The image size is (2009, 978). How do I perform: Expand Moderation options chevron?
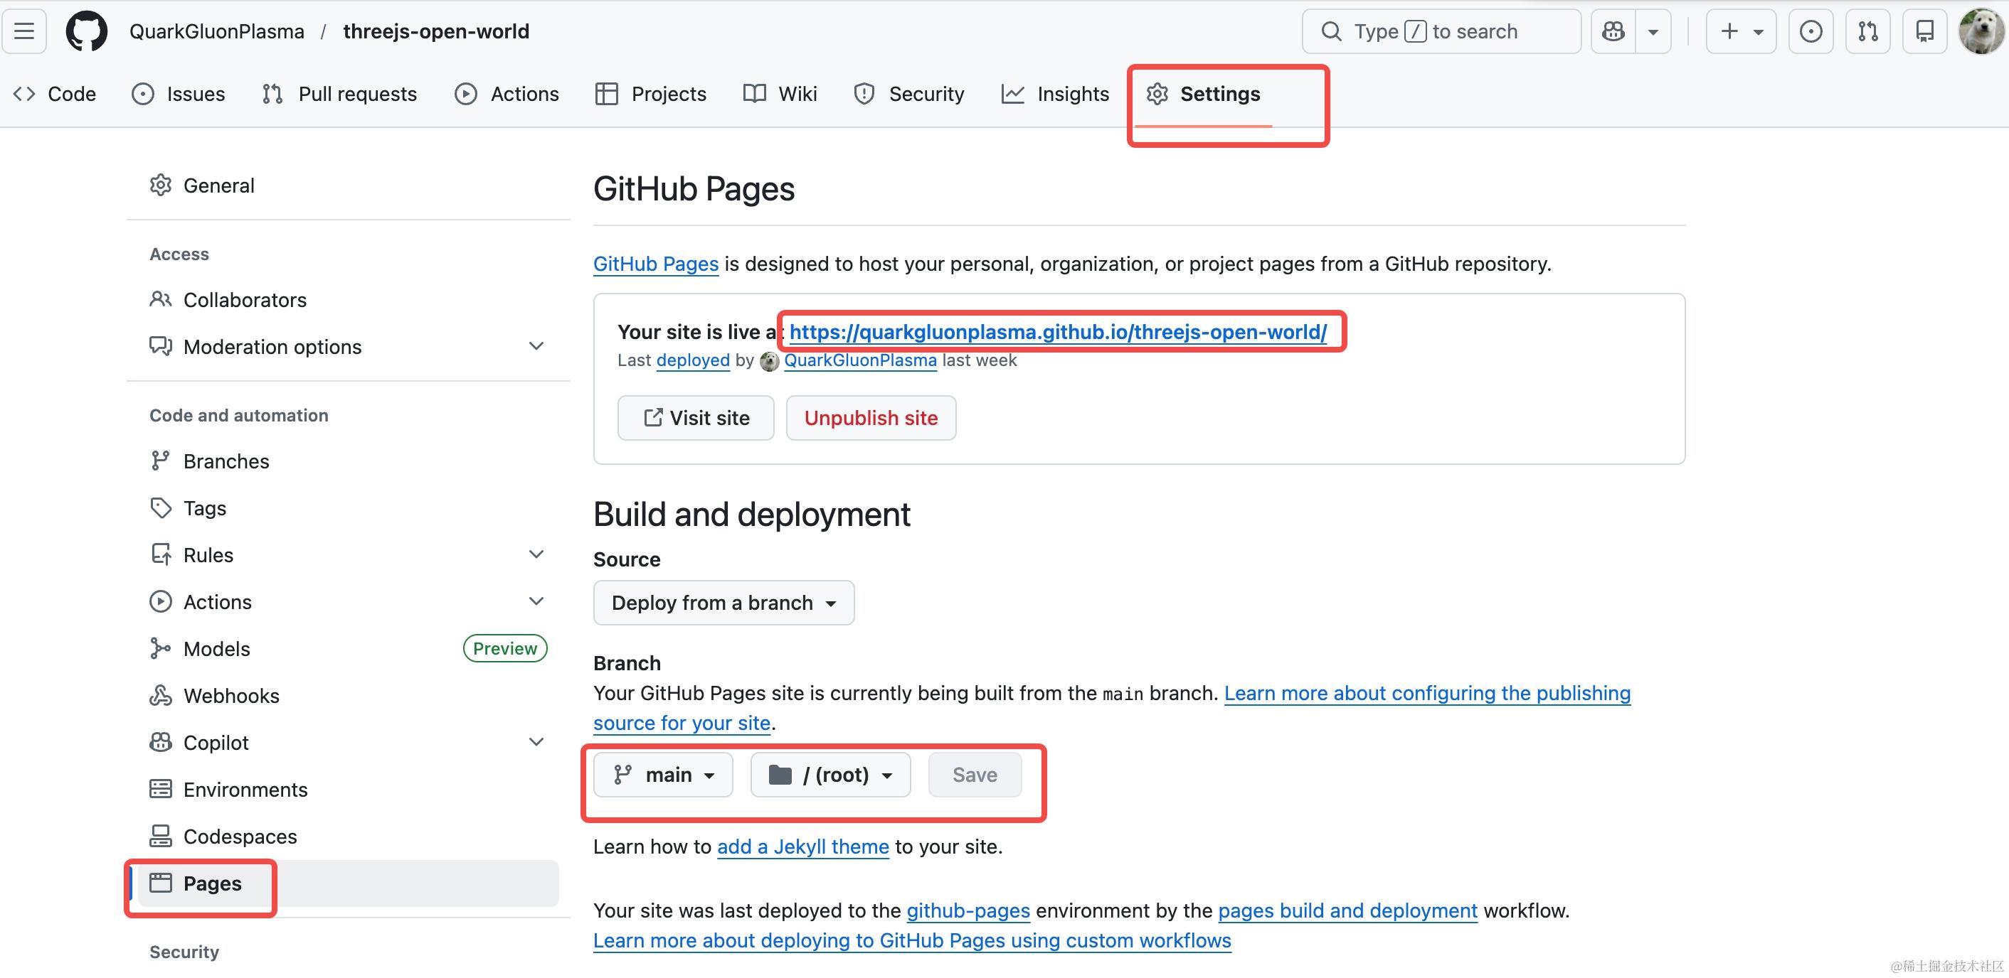(x=536, y=346)
